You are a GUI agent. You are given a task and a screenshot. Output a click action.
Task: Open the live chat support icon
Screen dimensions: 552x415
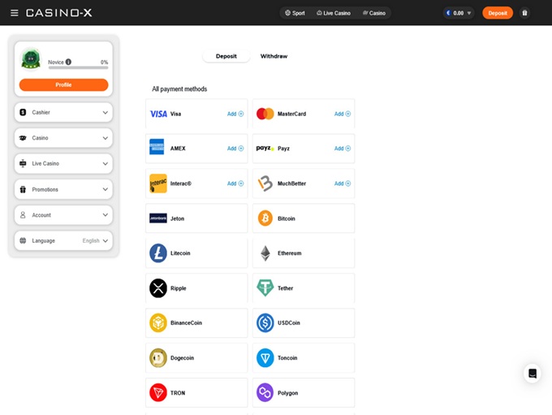[532, 374]
